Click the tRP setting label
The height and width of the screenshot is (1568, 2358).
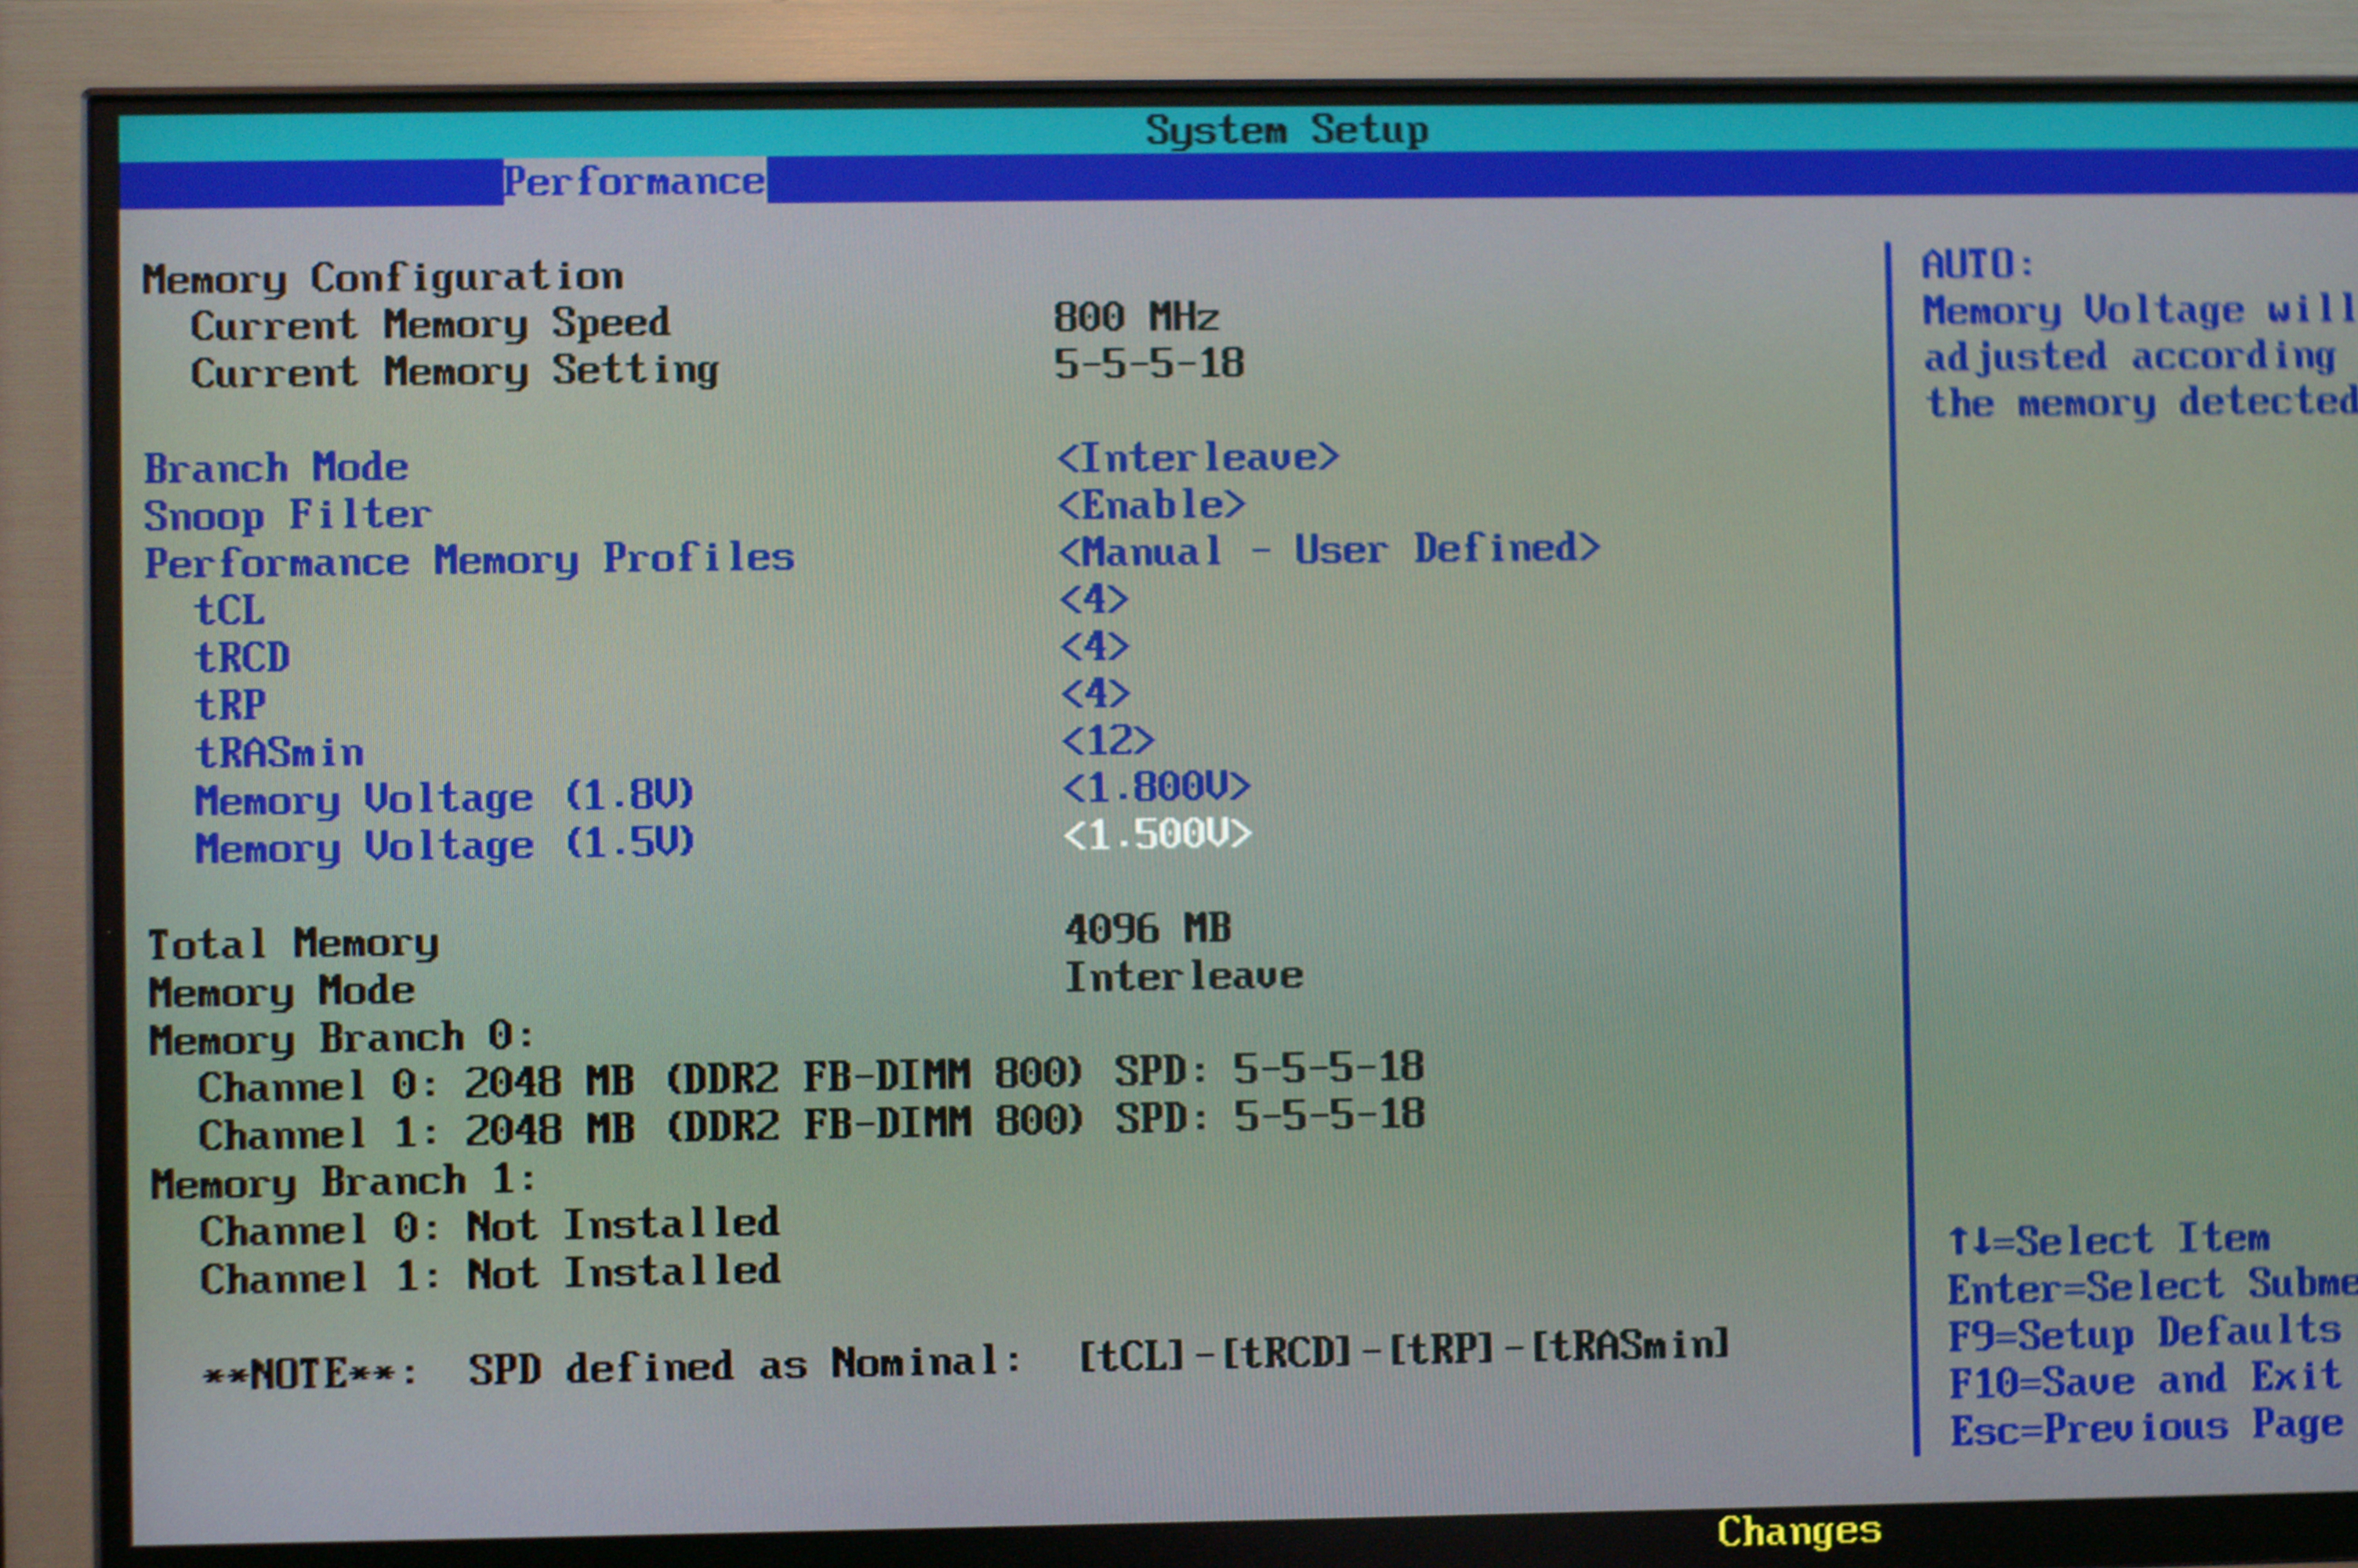[x=231, y=704]
